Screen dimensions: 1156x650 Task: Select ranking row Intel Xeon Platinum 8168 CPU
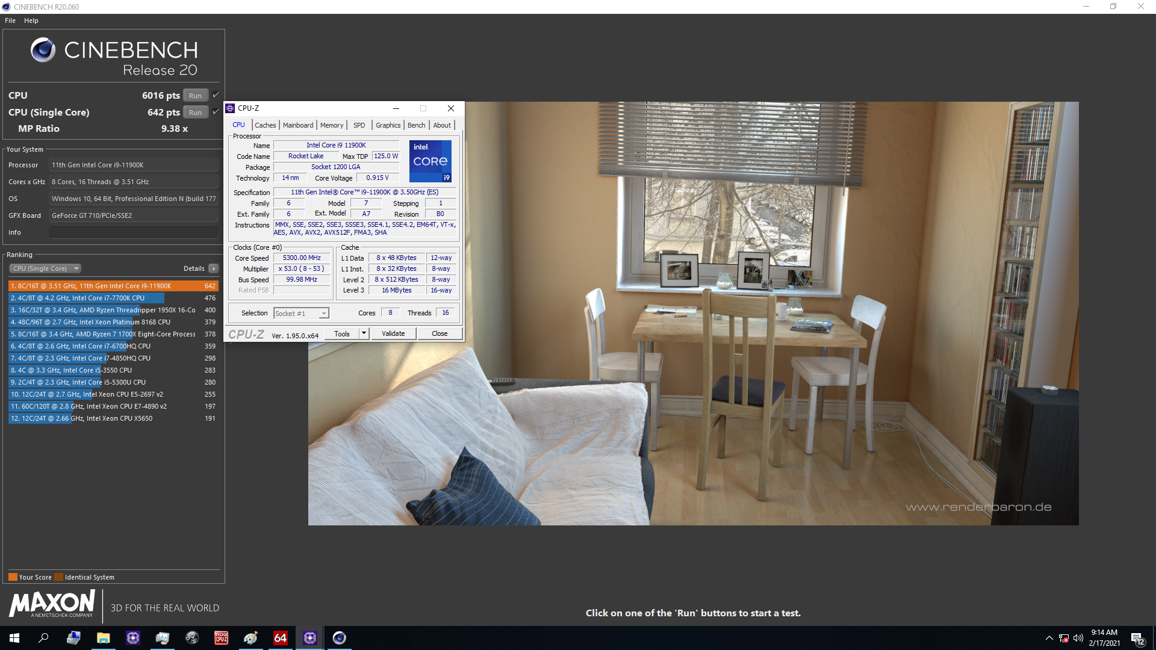113,322
